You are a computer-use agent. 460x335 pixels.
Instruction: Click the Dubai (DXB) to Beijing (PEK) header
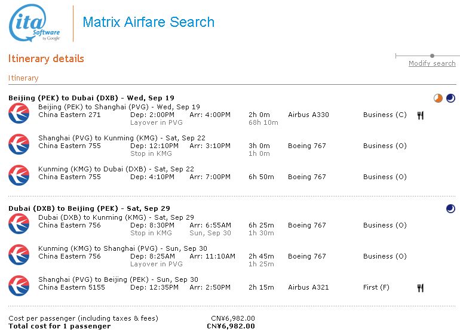tap(89, 208)
